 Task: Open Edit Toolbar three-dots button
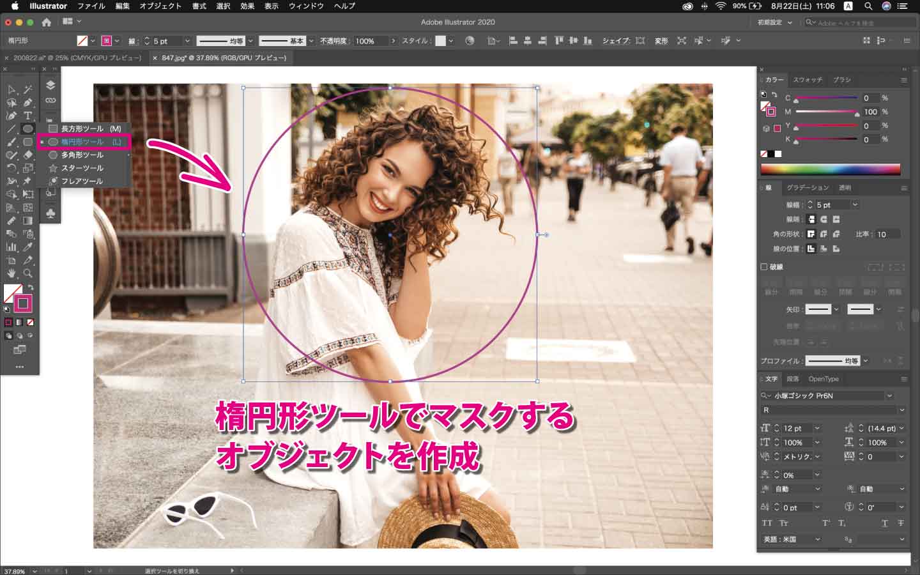click(20, 367)
